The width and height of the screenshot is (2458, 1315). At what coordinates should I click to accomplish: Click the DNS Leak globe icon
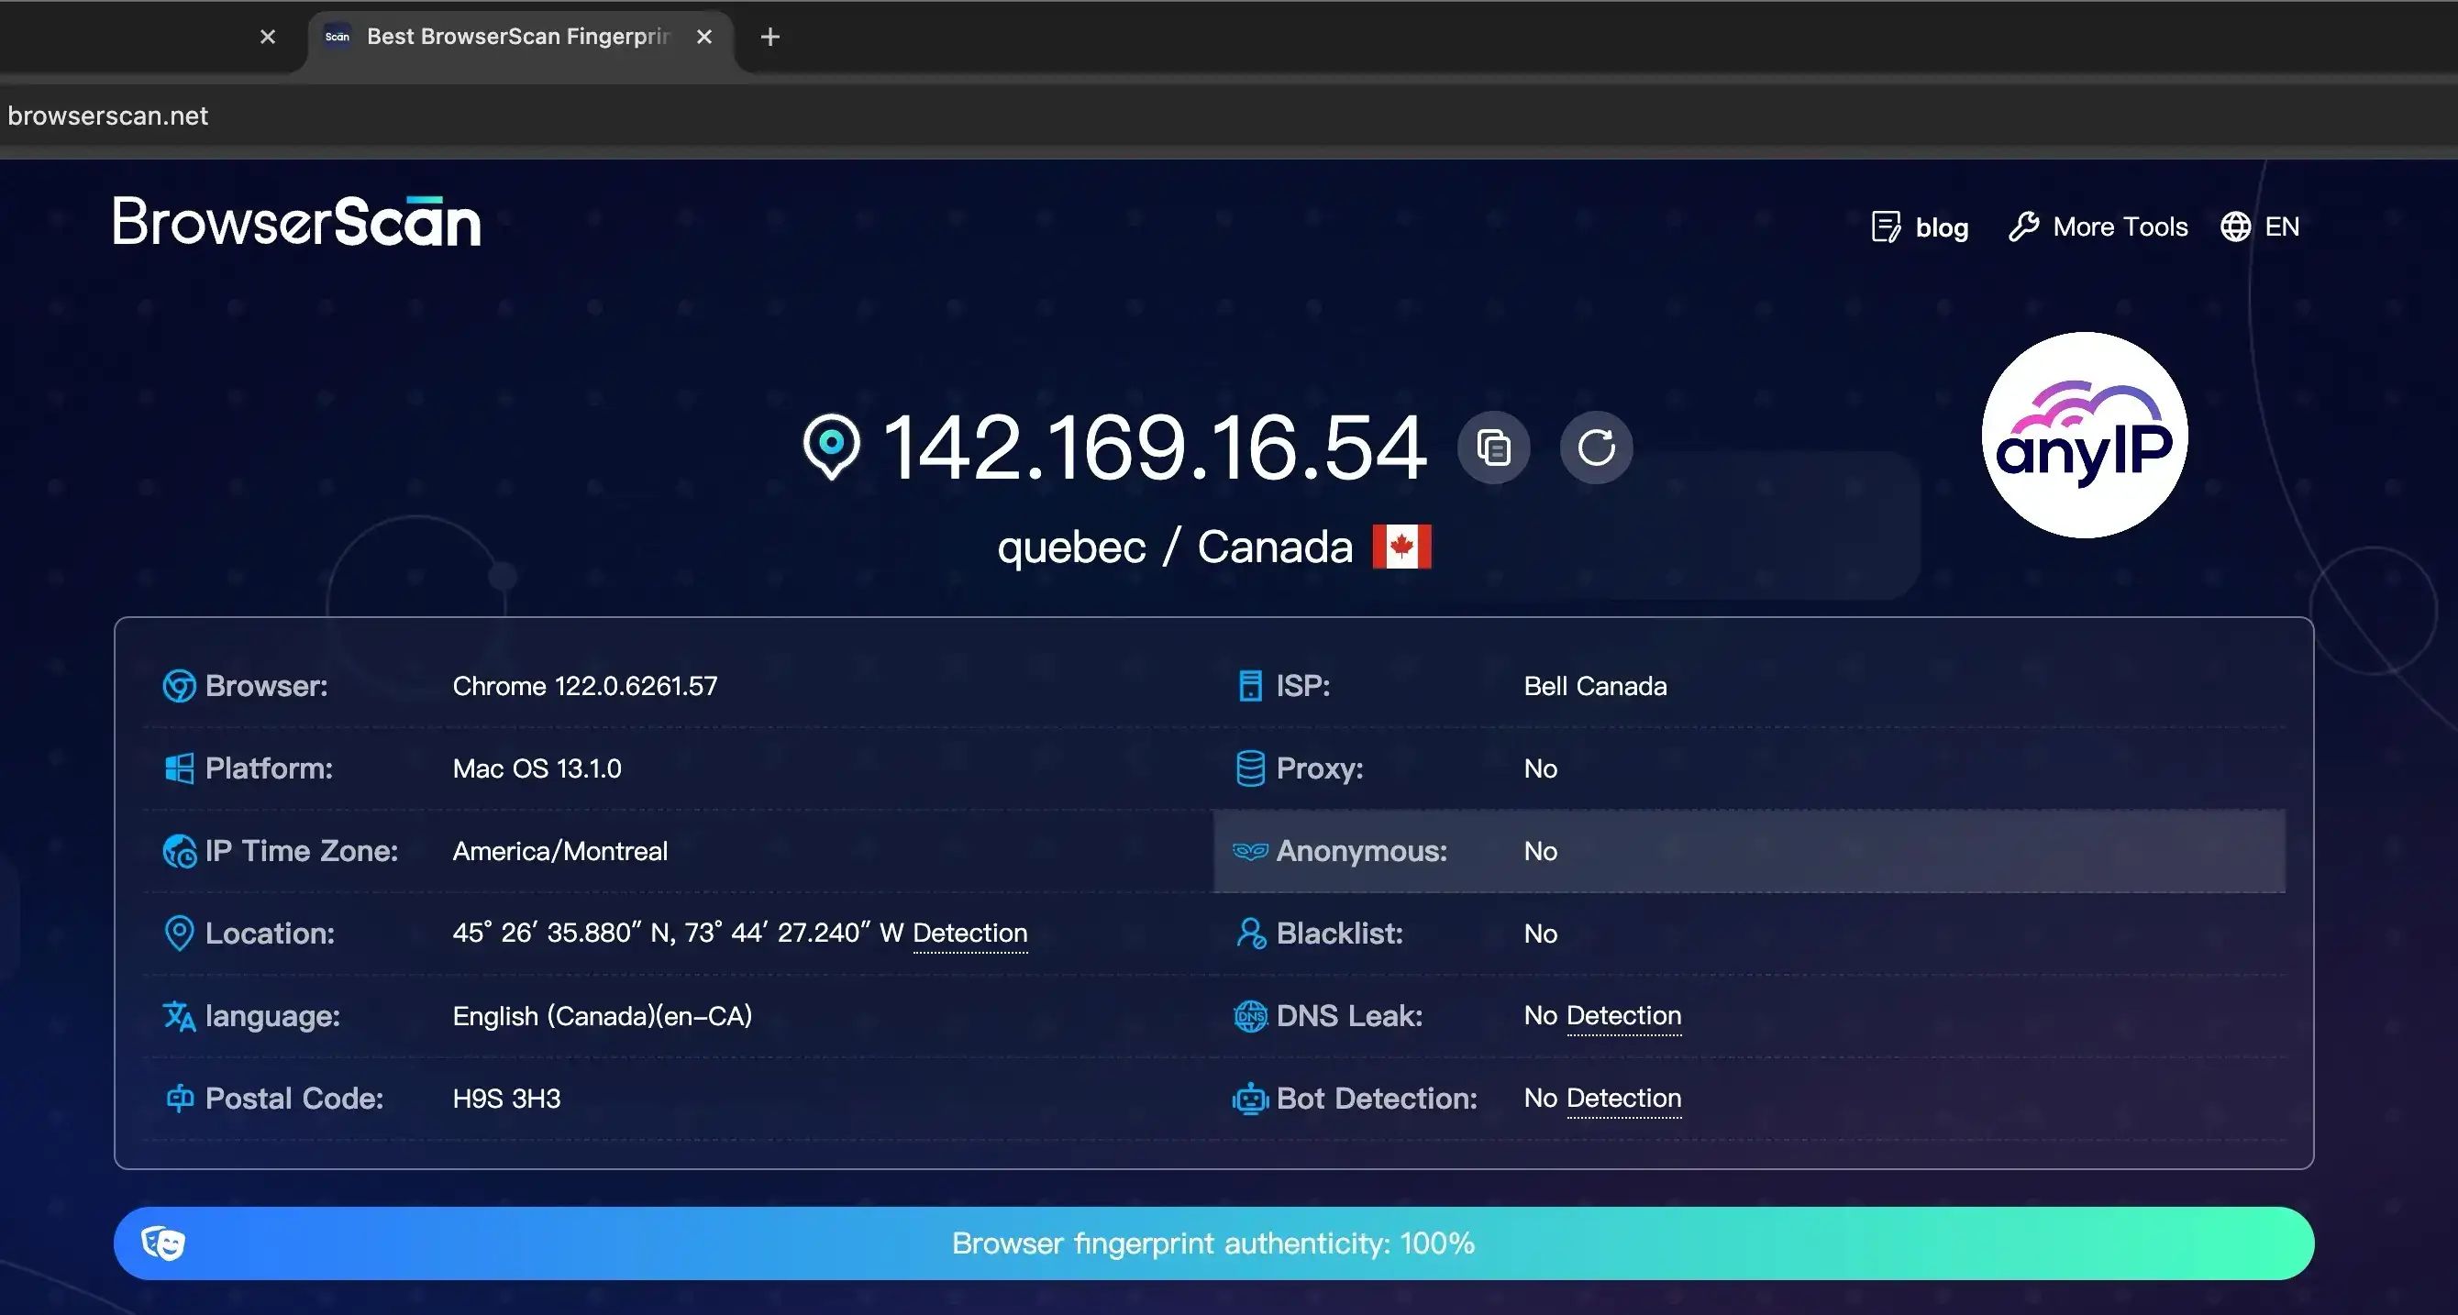click(1250, 1015)
